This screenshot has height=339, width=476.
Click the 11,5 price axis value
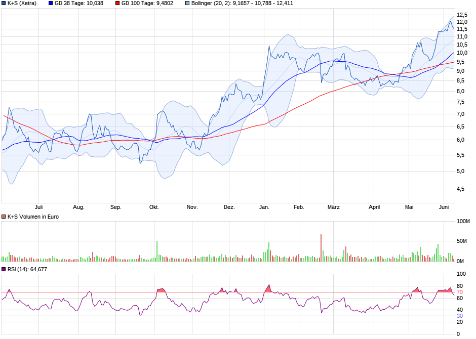(x=462, y=29)
